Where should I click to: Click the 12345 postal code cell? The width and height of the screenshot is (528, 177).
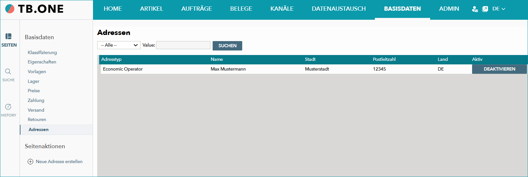tap(379, 69)
